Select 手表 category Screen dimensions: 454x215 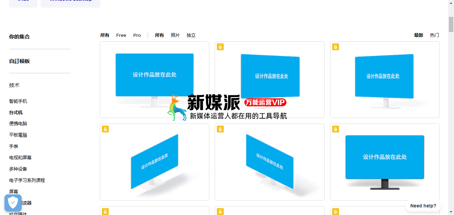coord(14,146)
